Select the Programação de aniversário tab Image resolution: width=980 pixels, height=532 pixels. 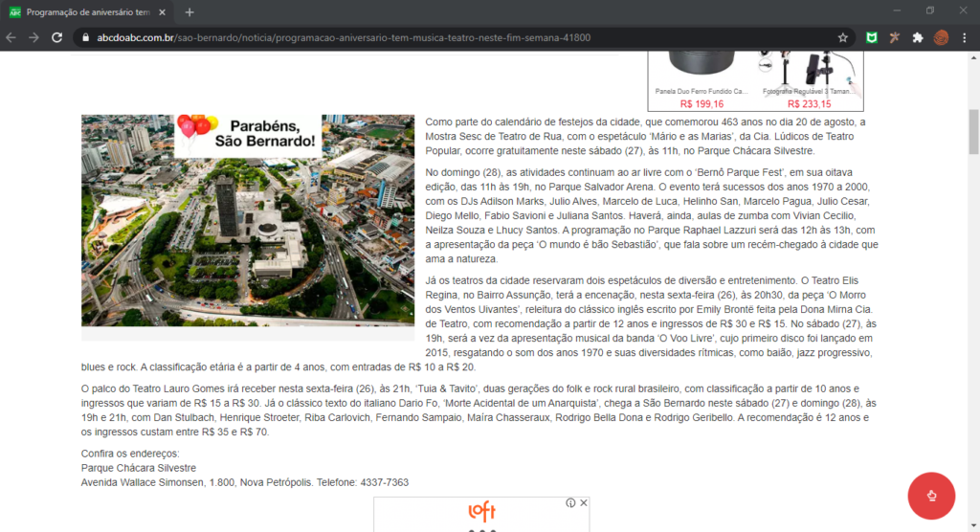point(87,12)
